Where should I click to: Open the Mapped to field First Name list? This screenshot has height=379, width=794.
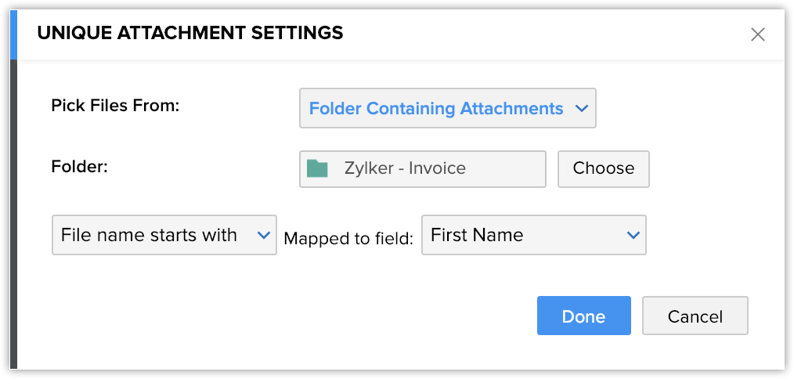[533, 235]
